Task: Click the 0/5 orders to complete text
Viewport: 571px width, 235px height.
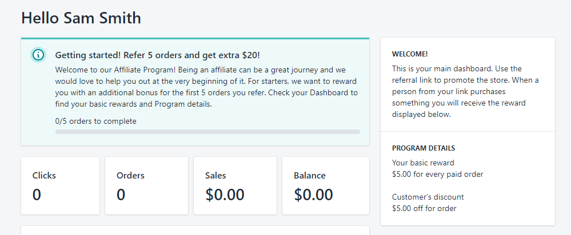Action: pos(96,121)
